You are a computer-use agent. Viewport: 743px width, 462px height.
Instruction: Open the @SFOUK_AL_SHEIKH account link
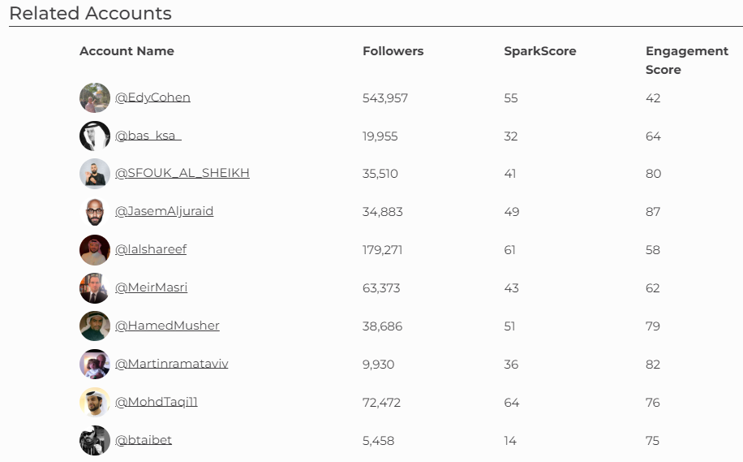point(182,173)
